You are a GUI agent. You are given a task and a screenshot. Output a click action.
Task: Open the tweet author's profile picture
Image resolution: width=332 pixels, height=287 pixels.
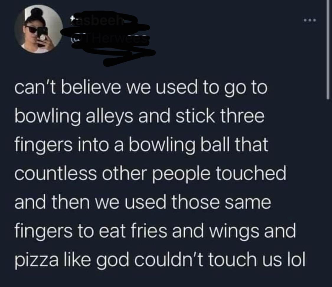click(38, 29)
